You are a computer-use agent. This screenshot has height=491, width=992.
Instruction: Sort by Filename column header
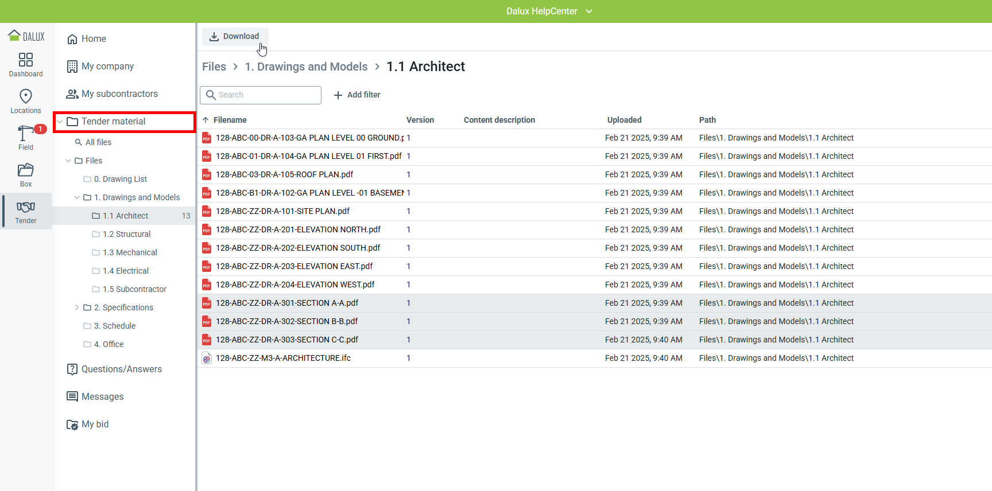(x=230, y=120)
